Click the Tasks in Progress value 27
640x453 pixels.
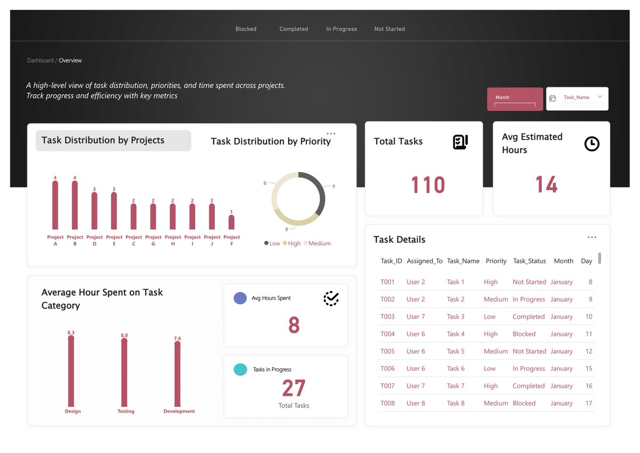[x=294, y=389]
